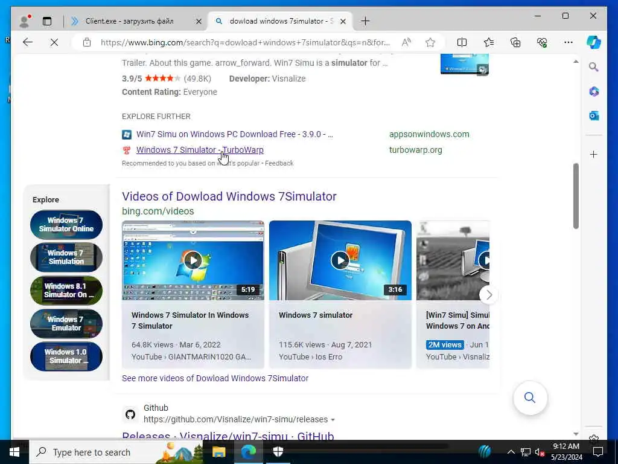Open the network tray icon

[526, 452]
